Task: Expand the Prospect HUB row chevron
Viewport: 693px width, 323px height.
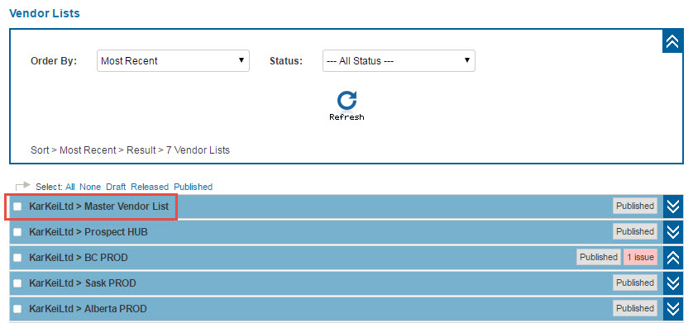Action: tap(672, 231)
